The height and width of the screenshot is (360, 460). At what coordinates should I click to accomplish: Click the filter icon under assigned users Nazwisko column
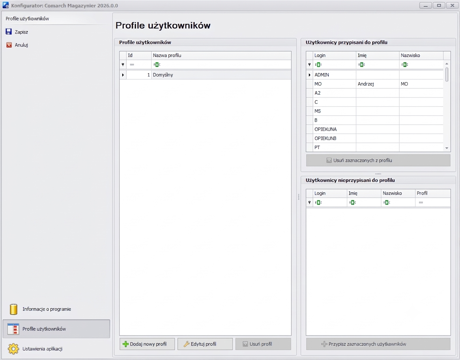(x=405, y=65)
